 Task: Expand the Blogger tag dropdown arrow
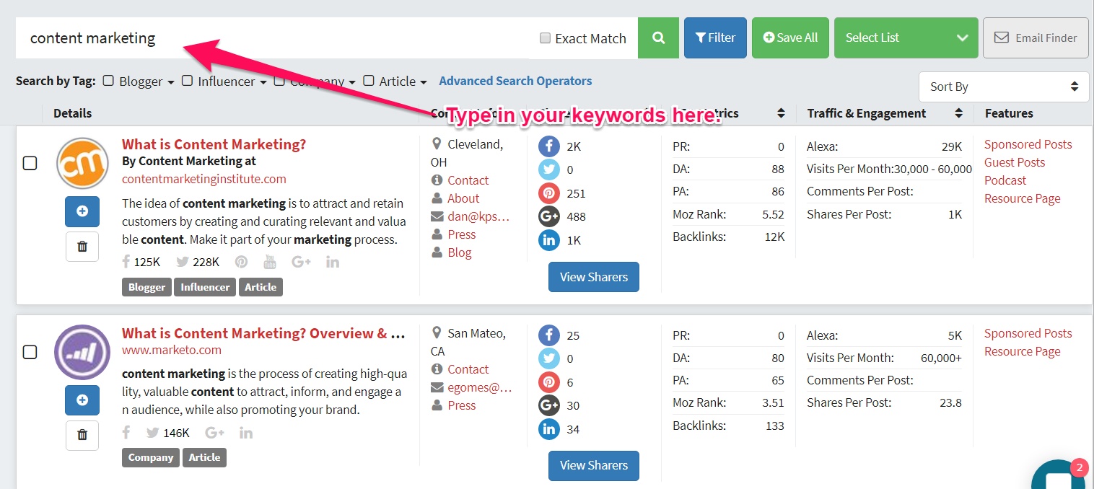click(171, 82)
